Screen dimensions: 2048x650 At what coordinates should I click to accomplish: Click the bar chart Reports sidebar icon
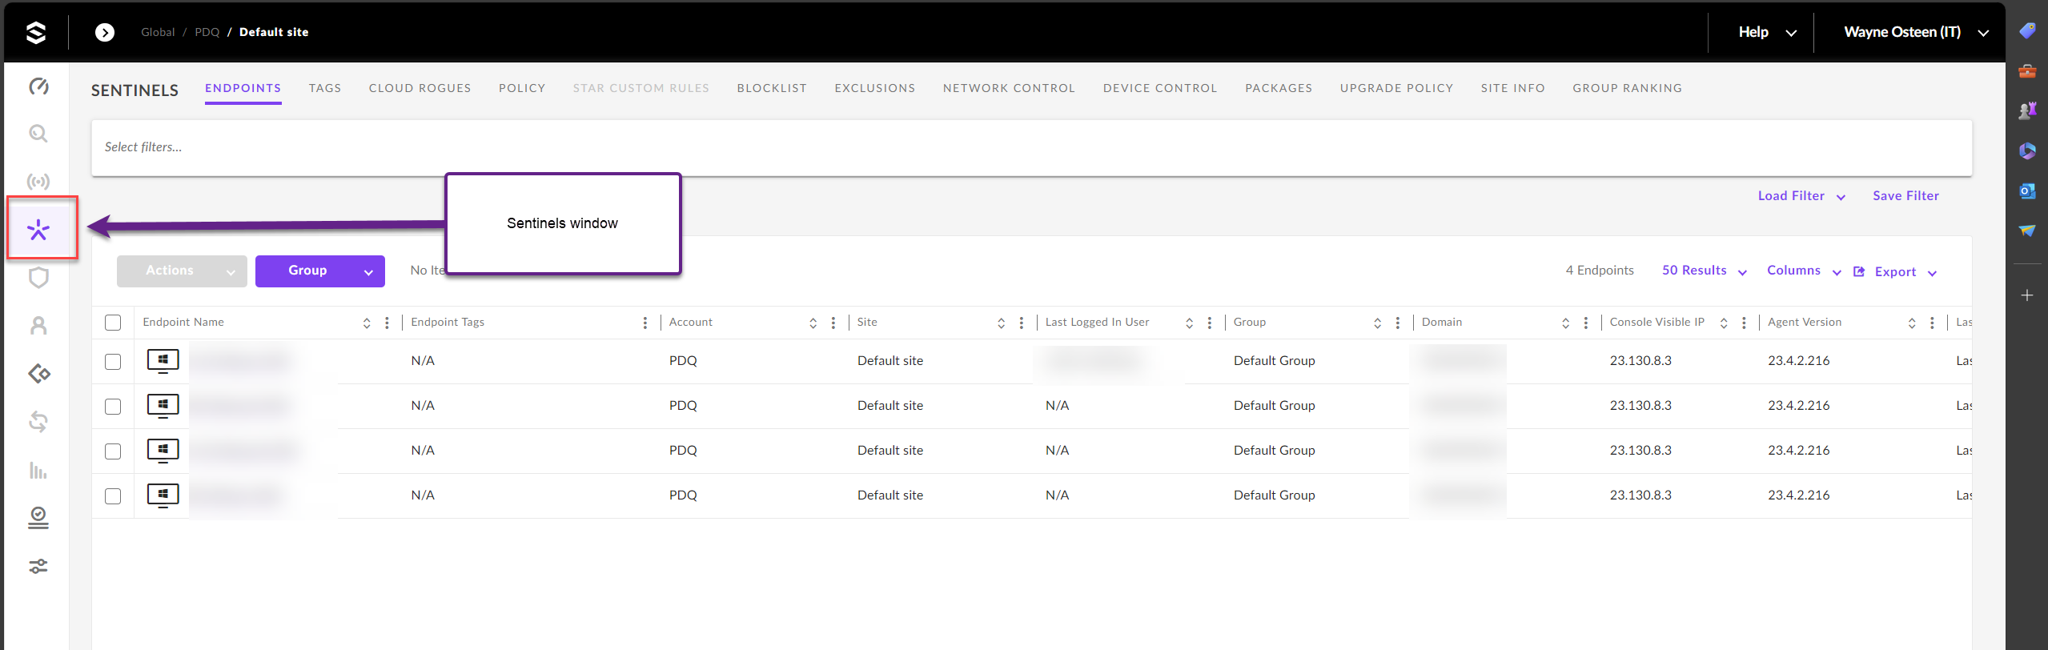click(38, 470)
